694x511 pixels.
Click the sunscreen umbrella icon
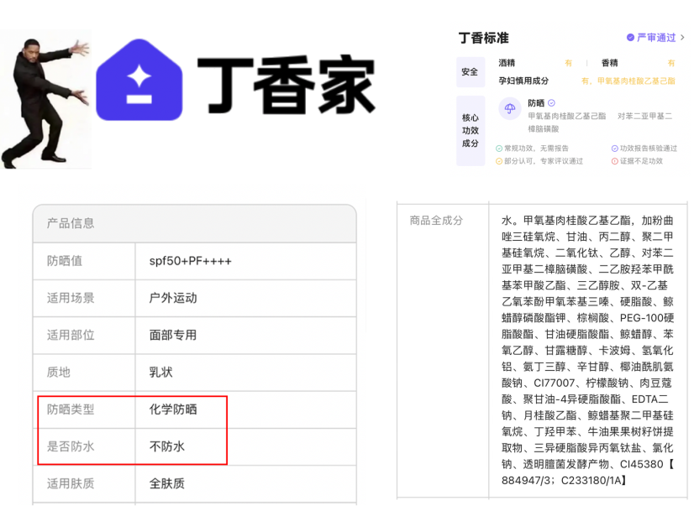510,108
